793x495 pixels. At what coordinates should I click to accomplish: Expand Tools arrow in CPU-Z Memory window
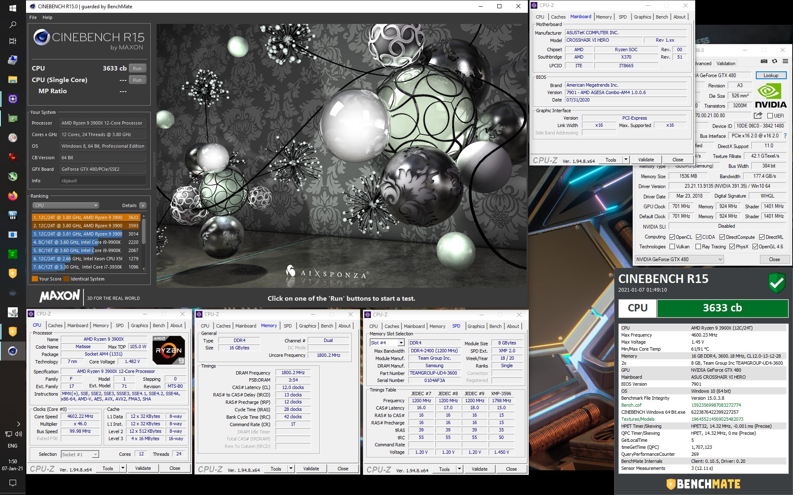[291, 469]
